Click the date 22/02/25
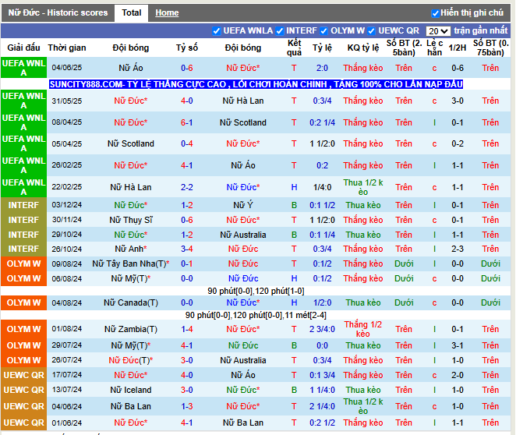Screen dimensions: 516x435 tap(67, 187)
